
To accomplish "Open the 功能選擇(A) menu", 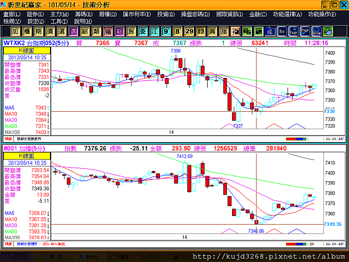I will click(x=287, y=14).
